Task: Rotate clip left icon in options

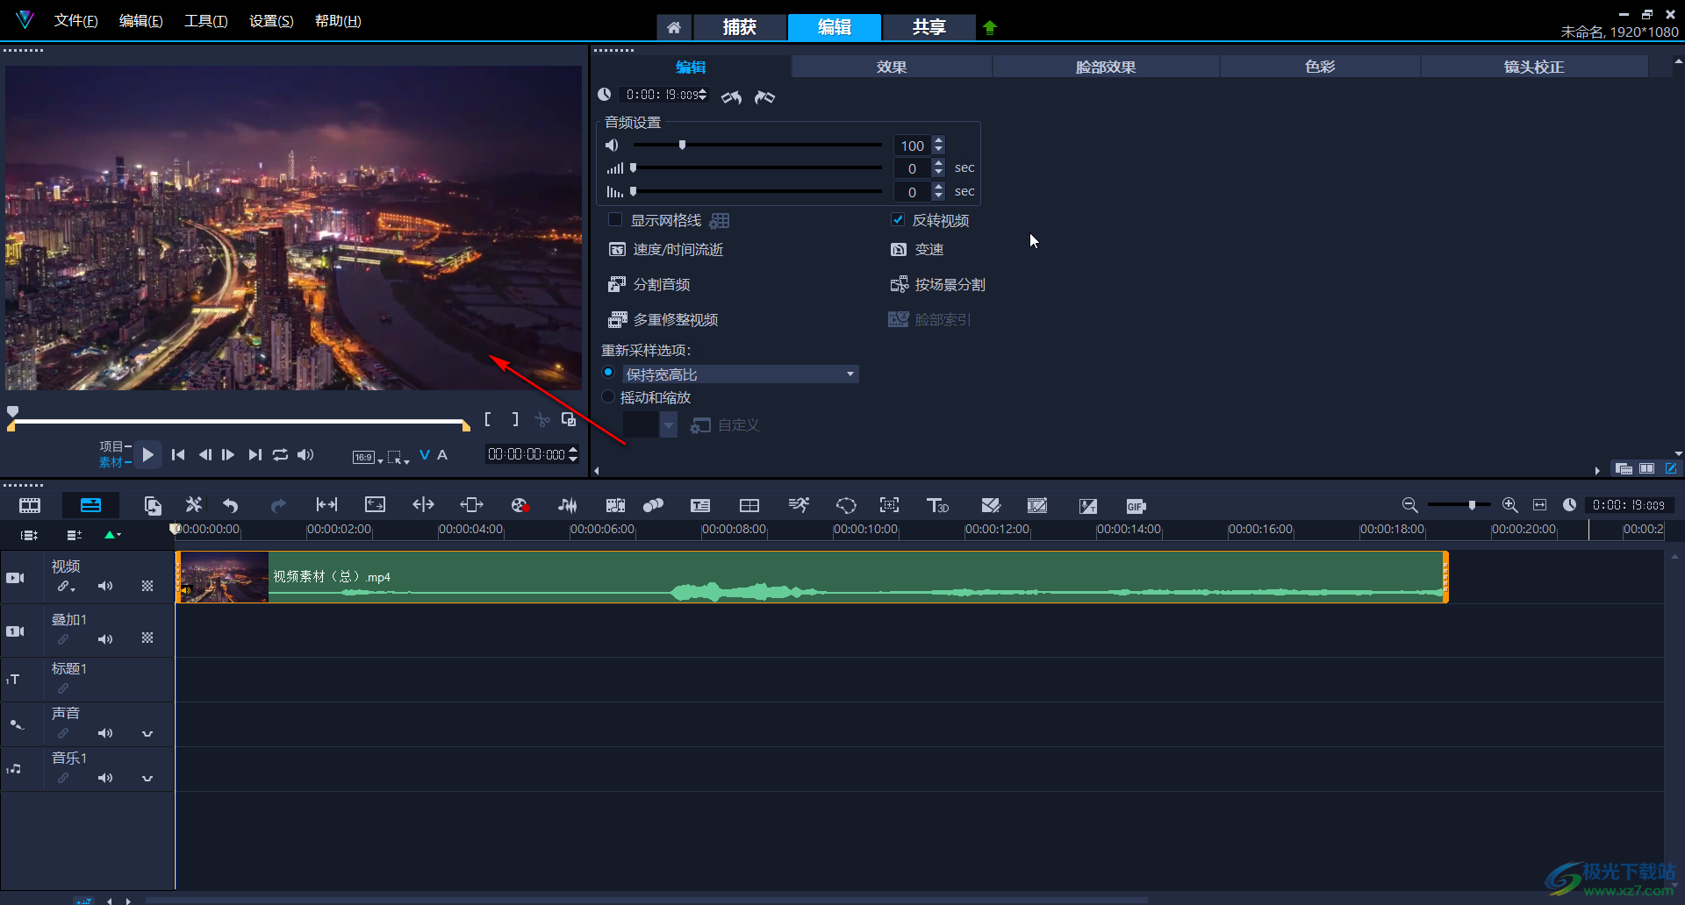Action: tap(731, 96)
